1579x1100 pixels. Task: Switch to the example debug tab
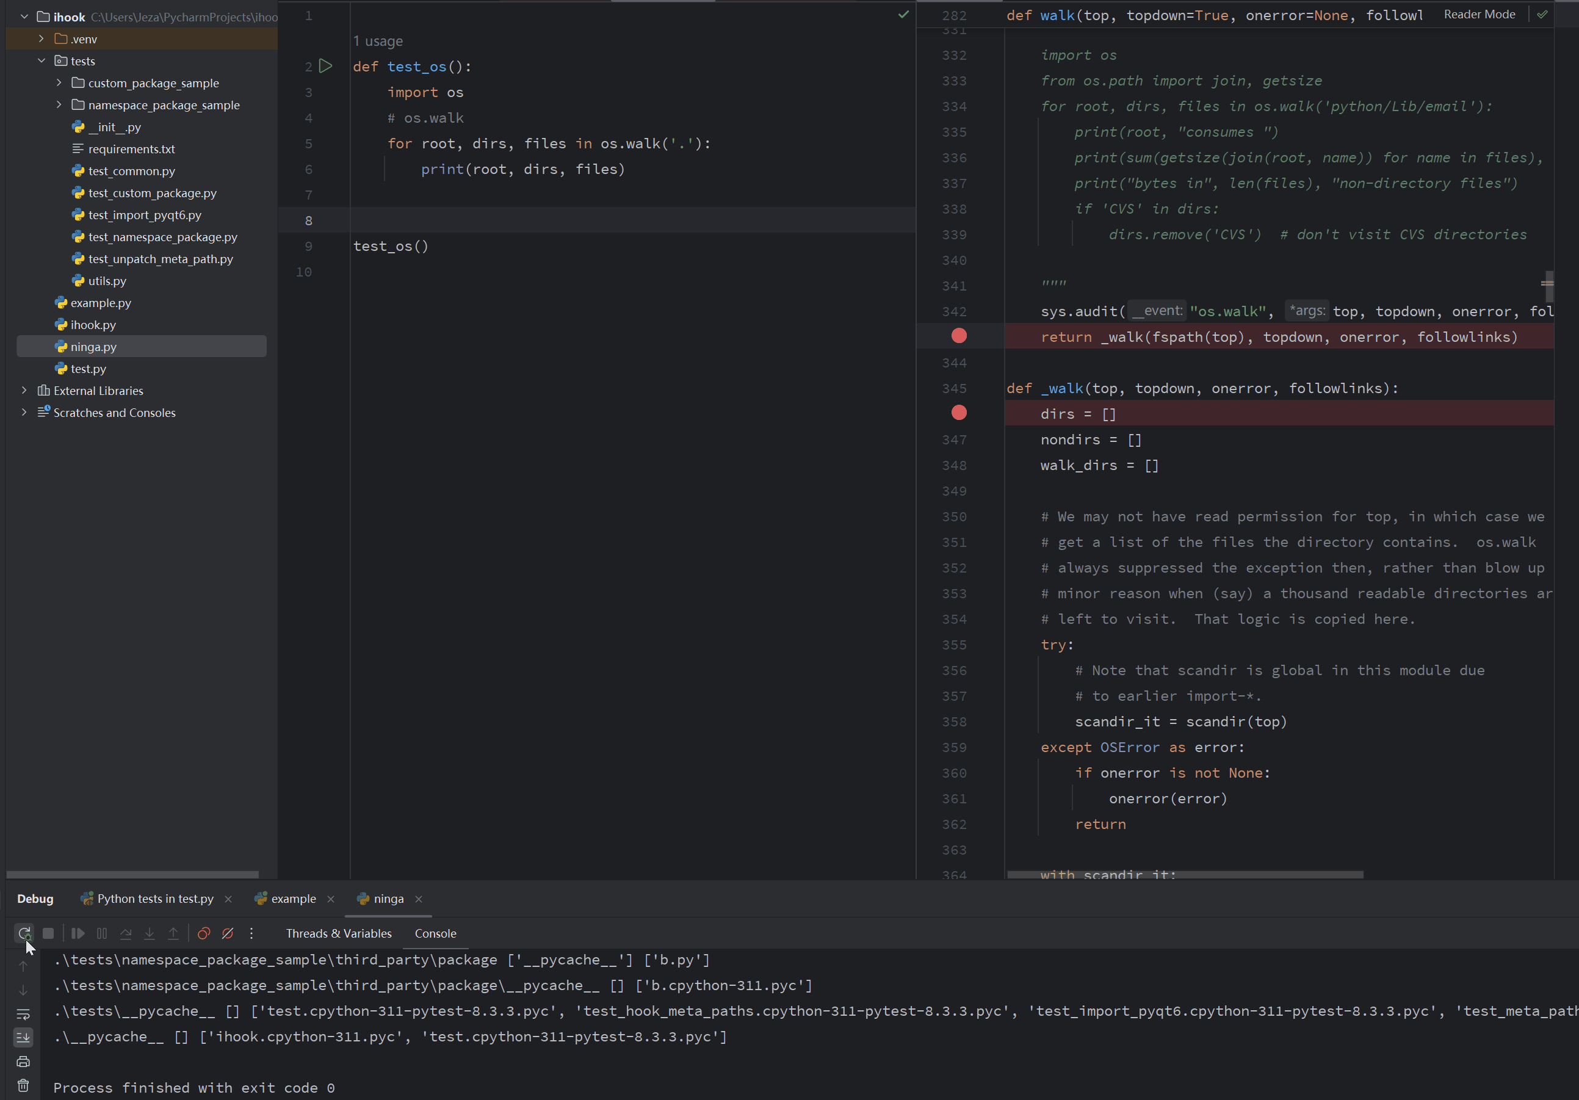[x=293, y=899]
